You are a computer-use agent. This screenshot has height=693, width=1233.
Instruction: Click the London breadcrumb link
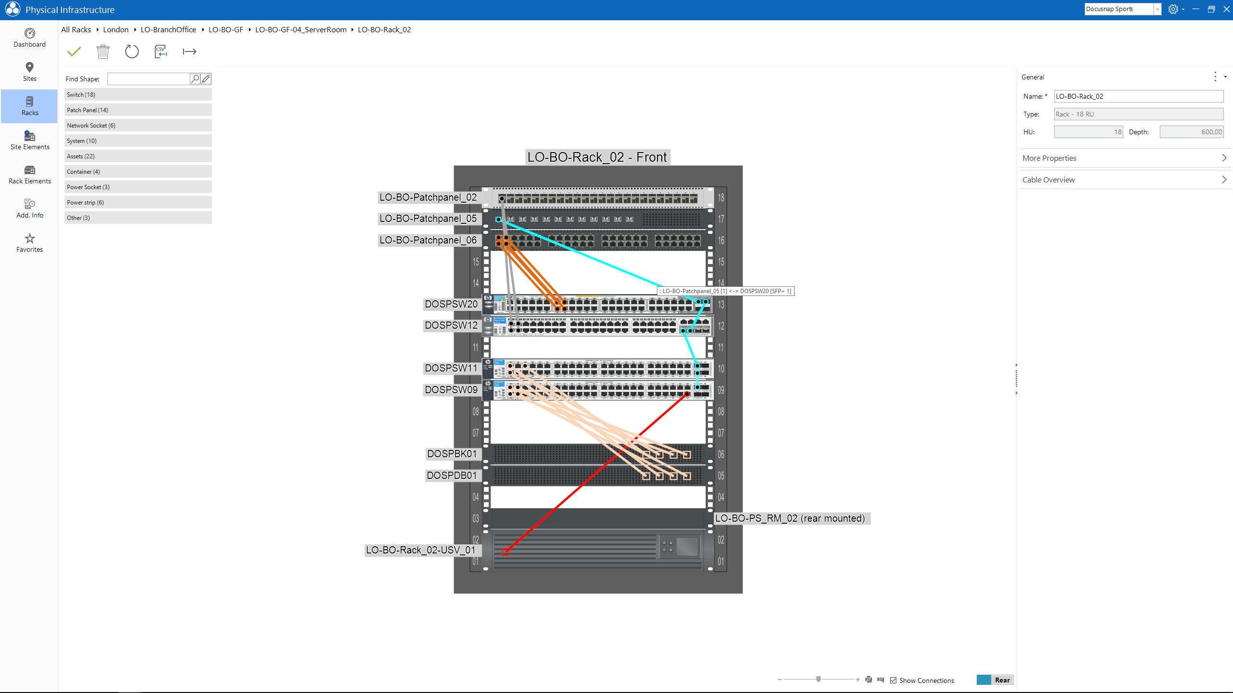click(x=116, y=29)
